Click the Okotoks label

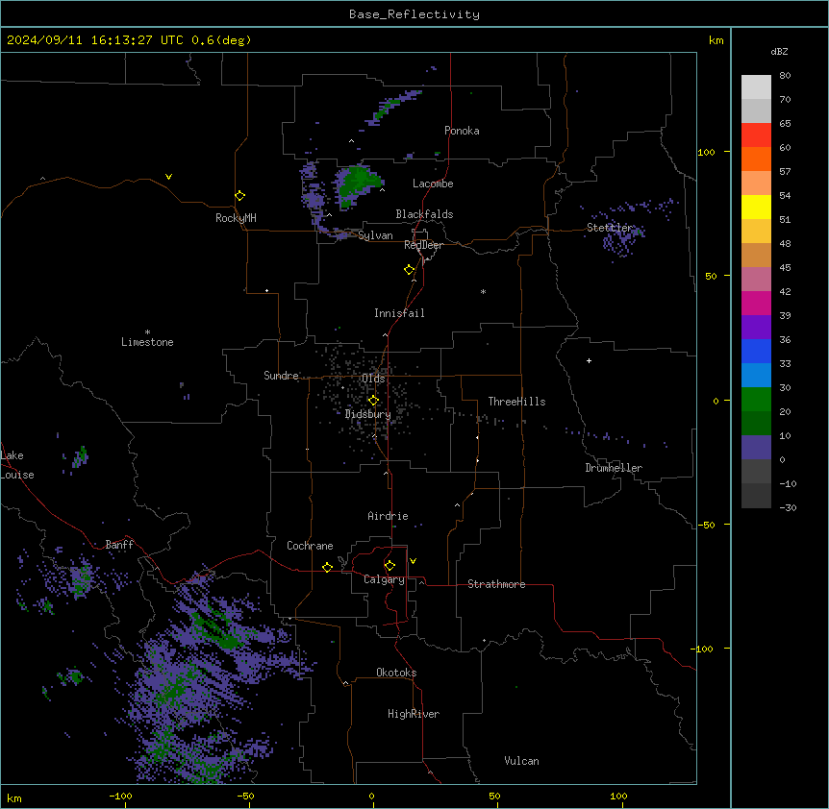point(396,673)
